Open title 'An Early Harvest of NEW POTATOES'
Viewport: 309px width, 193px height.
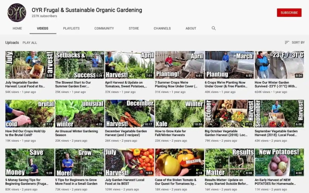pyautogui.click(x=275, y=181)
